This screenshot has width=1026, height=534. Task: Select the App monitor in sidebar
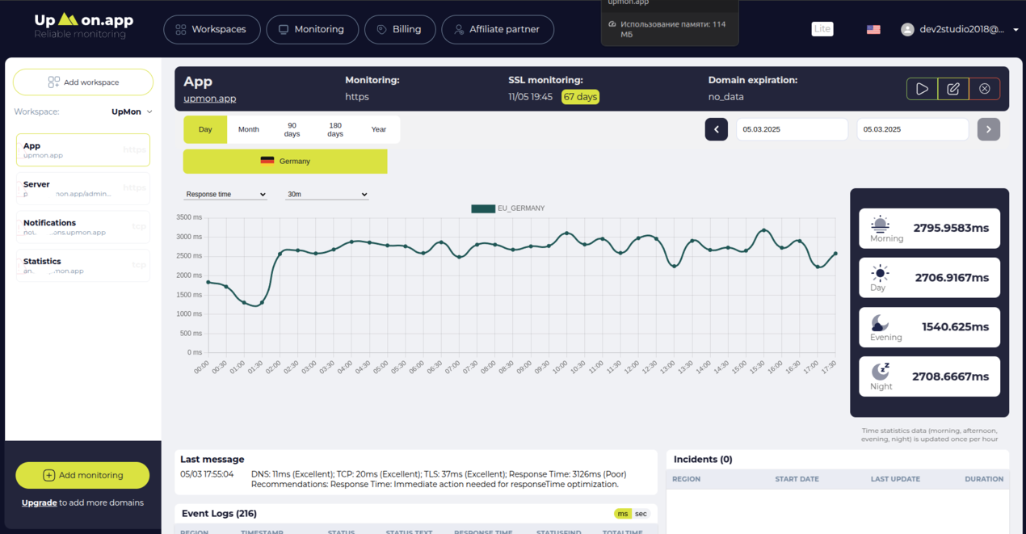click(x=83, y=150)
